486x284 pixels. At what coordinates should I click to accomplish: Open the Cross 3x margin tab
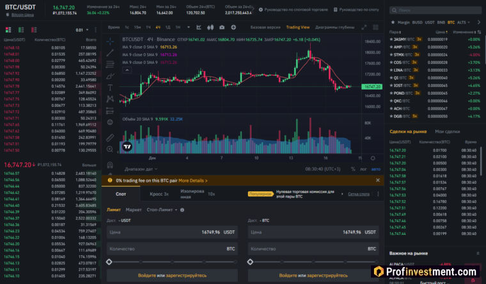(x=159, y=194)
